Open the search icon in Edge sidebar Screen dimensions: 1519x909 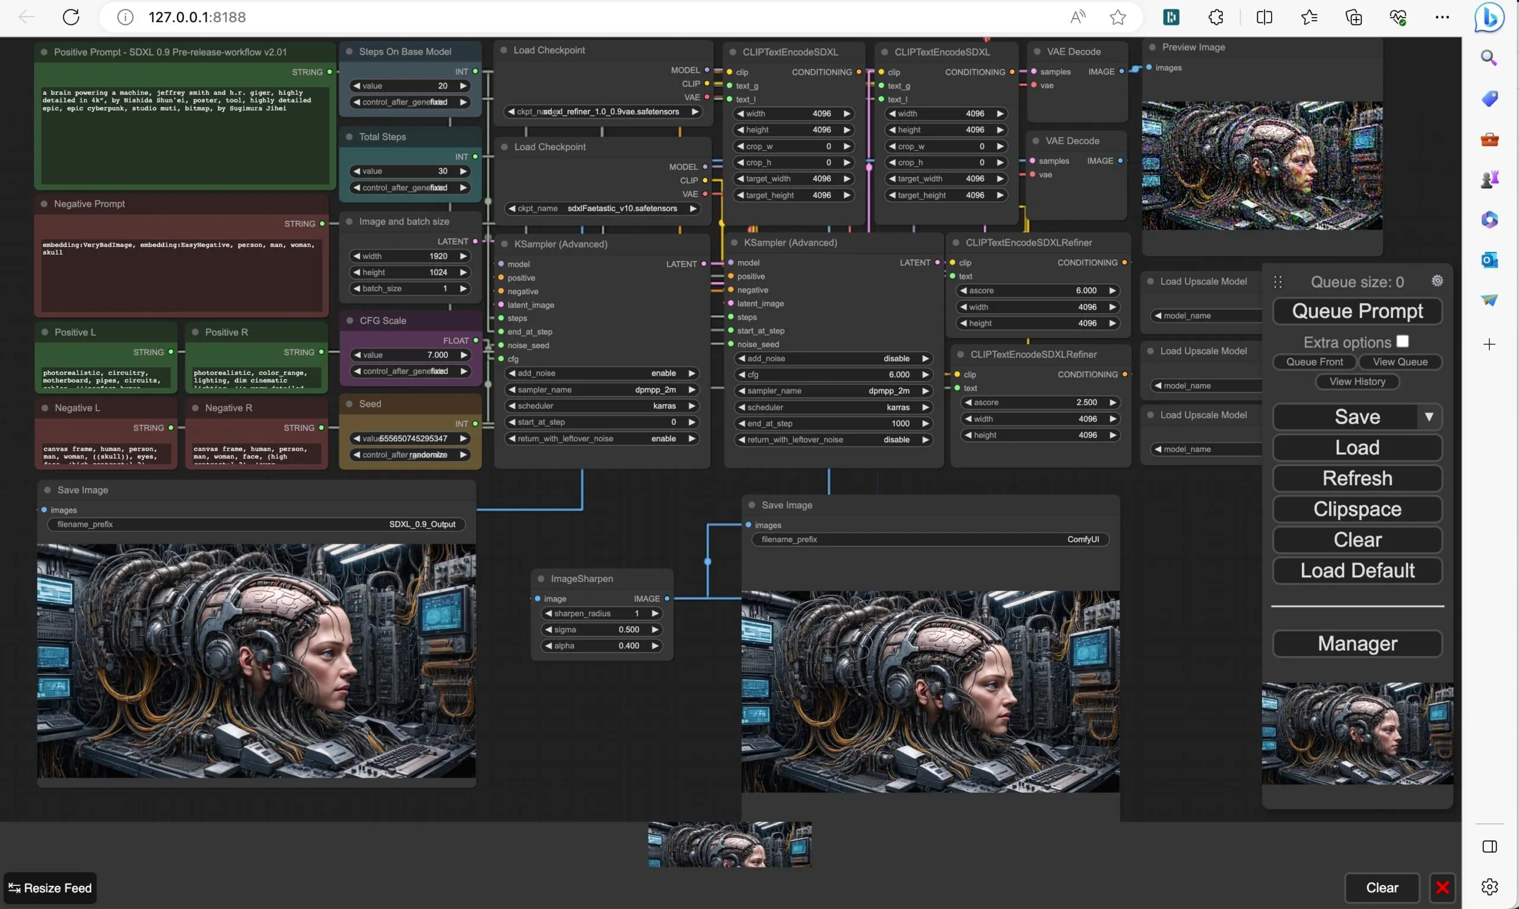point(1489,58)
